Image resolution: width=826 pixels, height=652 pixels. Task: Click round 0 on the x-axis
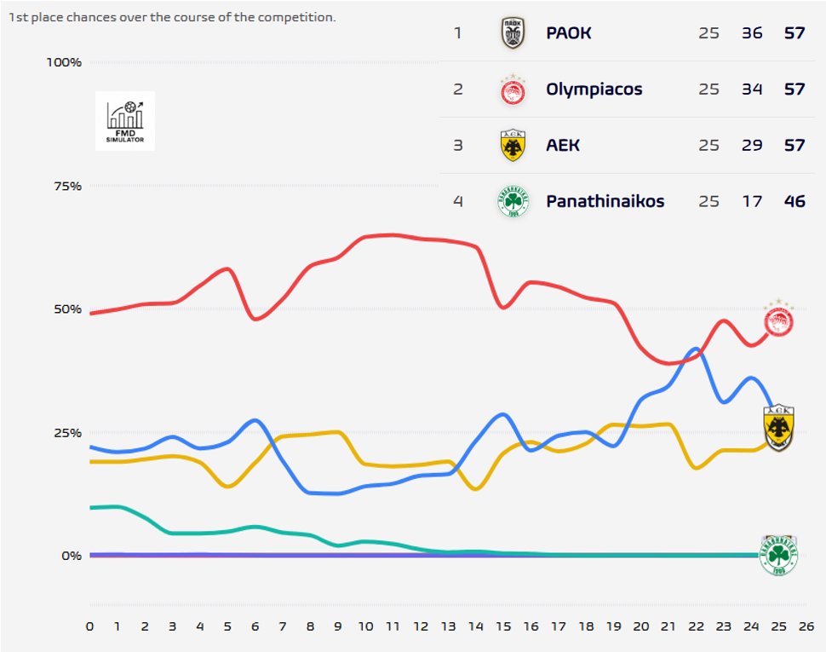(x=89, y=626)
